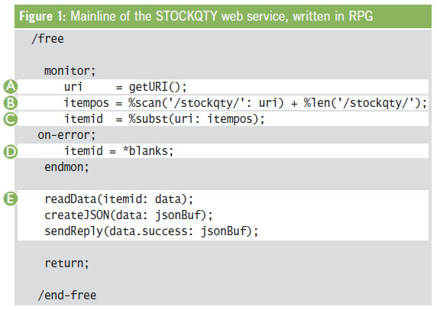Click the endmon; statement
The image size is (437, 310).
(66, 167)
